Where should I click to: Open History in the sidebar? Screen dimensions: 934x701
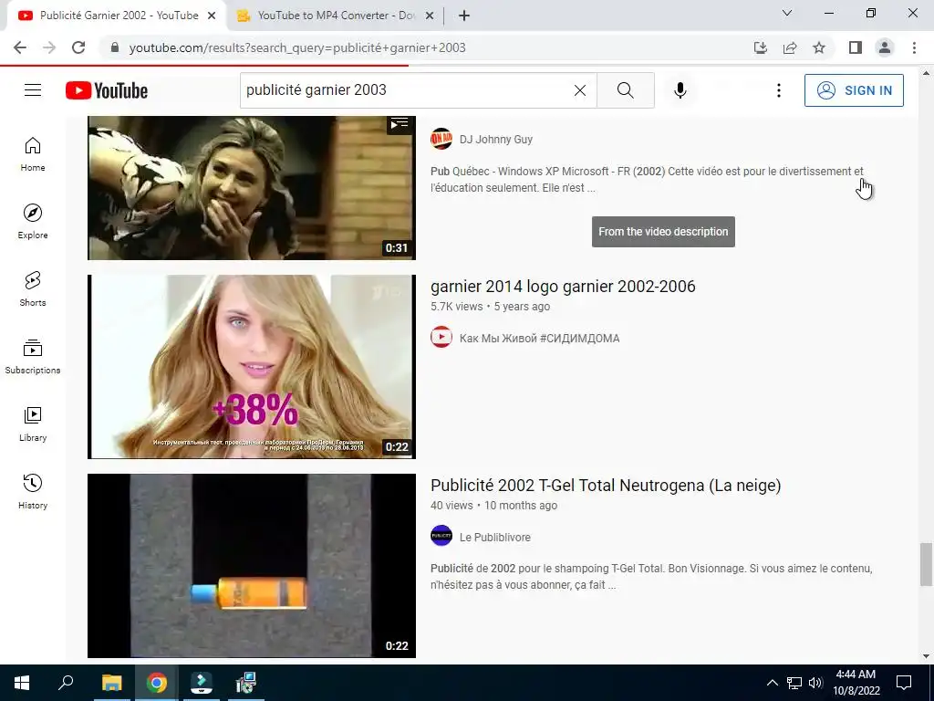click(33, 491)
